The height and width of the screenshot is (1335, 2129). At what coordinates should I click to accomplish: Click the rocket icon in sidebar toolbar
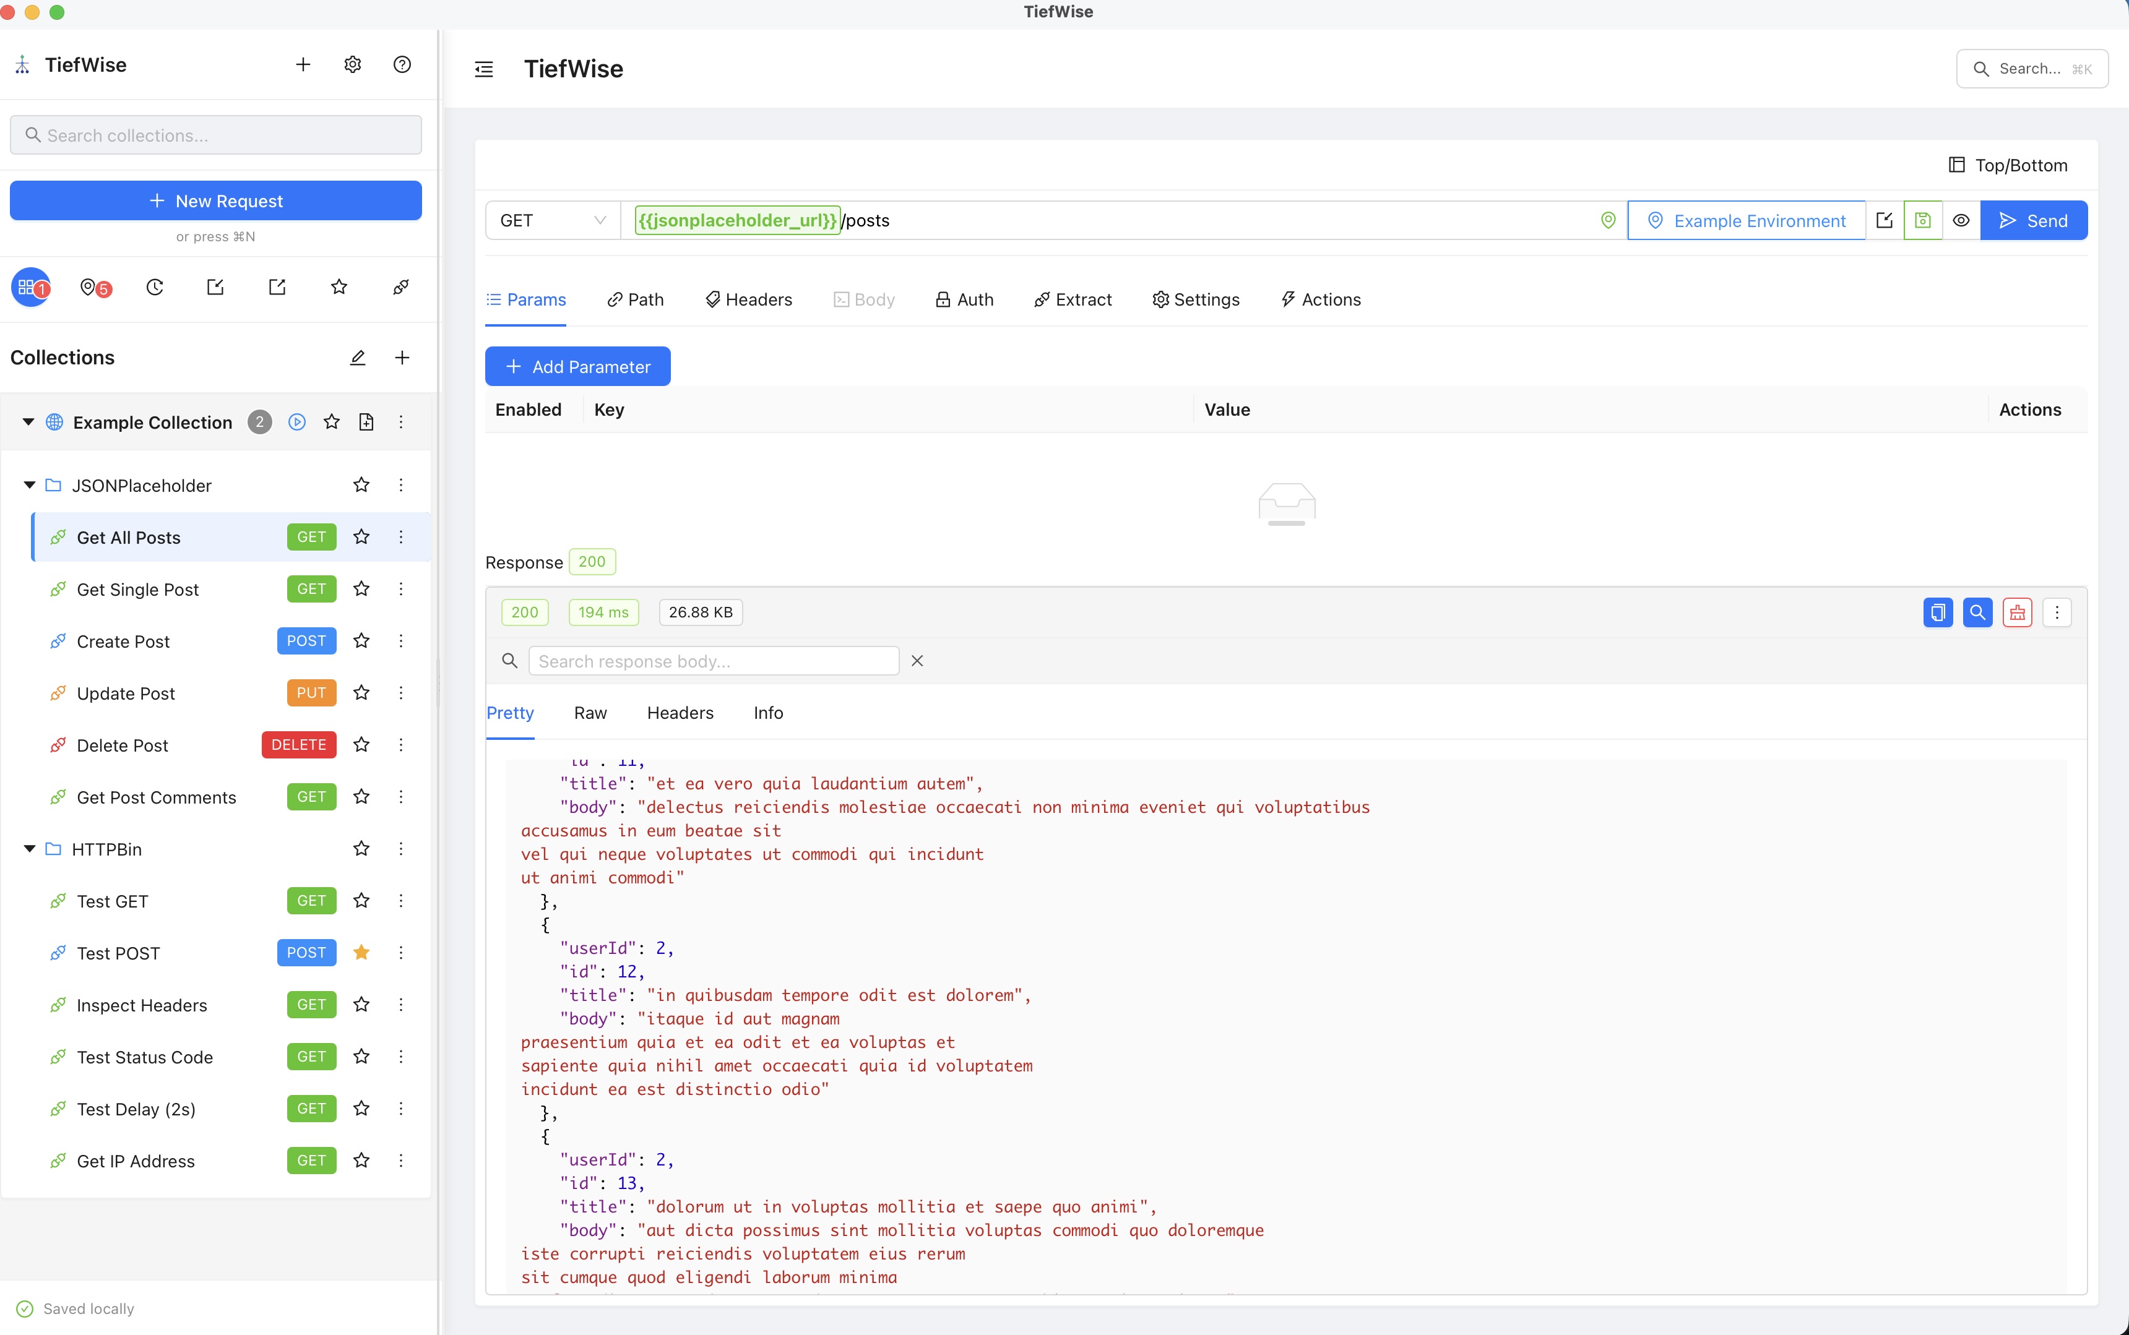(401, 287)
